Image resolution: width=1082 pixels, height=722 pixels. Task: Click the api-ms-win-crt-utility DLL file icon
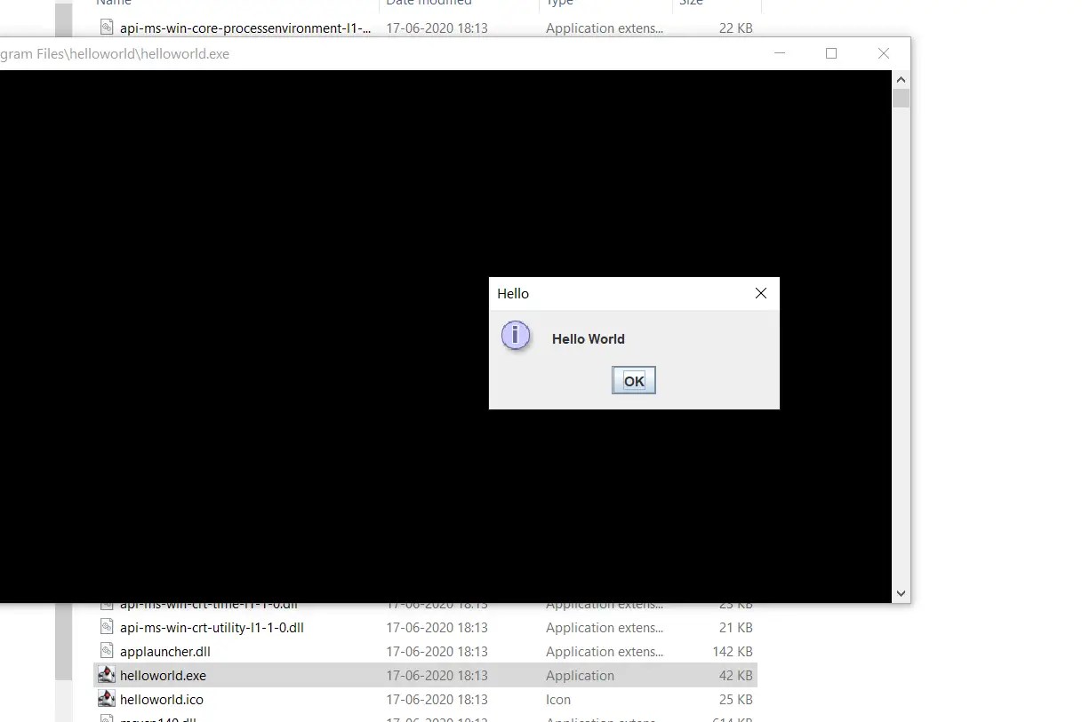(x=107, y=627)
